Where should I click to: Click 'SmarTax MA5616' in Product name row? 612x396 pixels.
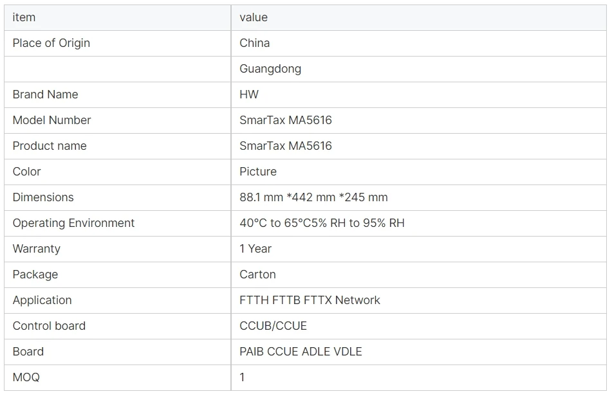pos(286,146)
